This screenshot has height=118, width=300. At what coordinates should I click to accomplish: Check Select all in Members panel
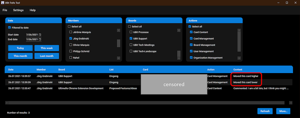[69, 26]
